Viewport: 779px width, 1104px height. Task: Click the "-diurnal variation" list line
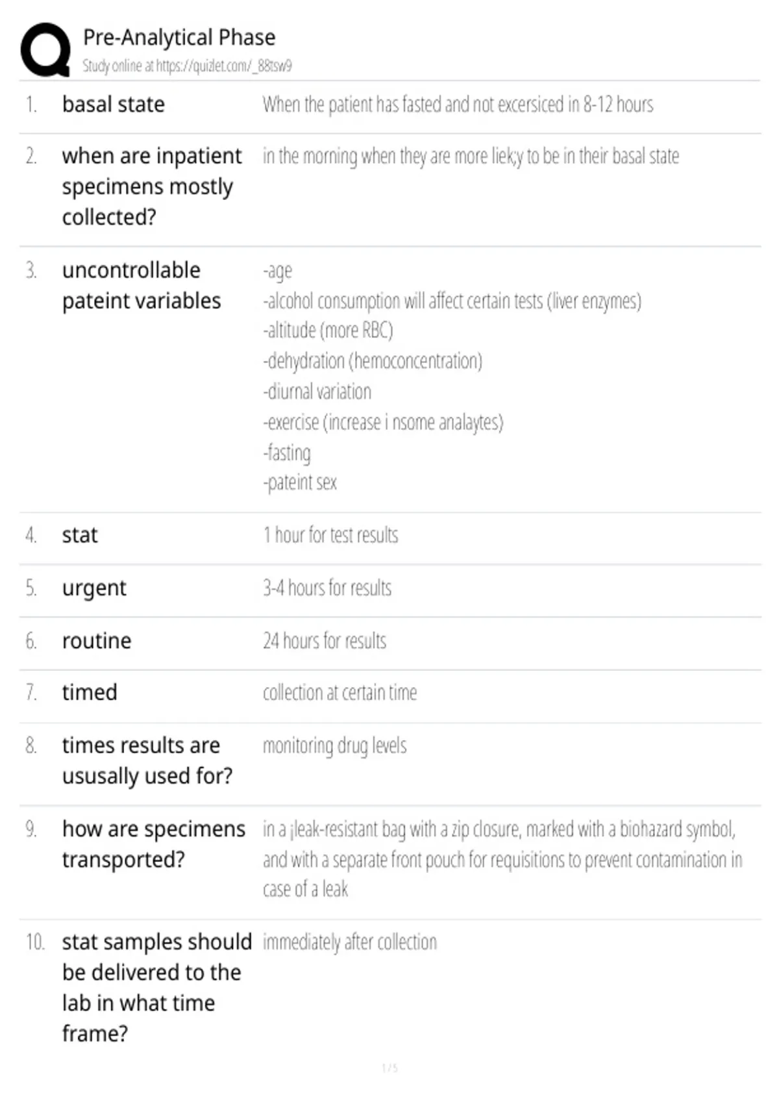pyautogui.click(x=317, y=392)
